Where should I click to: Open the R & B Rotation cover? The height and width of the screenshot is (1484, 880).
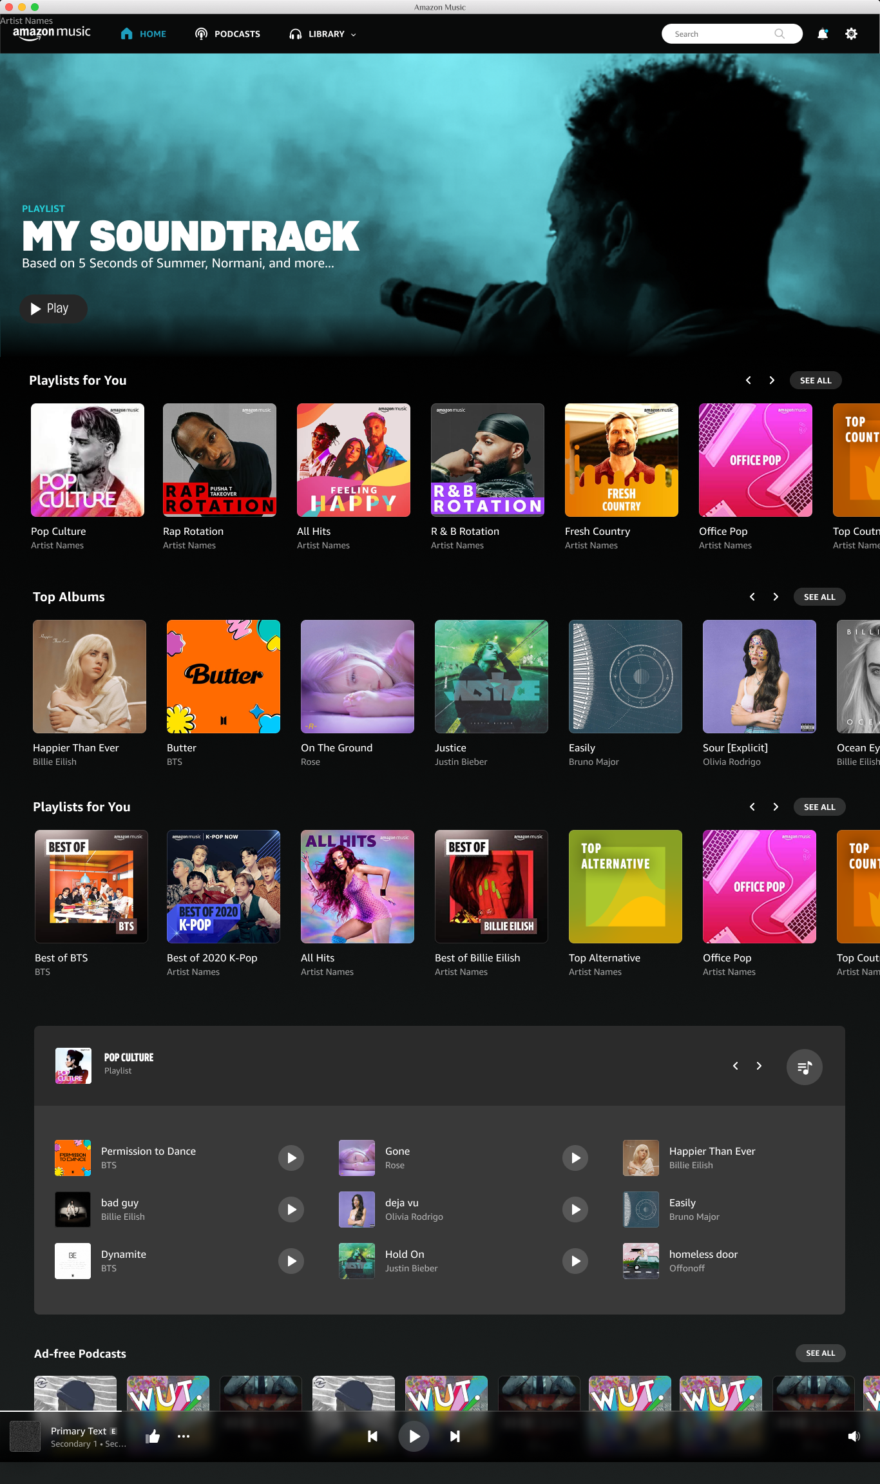(x=488, y=460)
